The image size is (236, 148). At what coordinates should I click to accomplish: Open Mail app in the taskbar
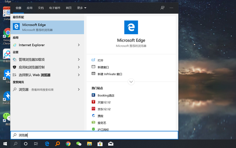click(111, 144)
